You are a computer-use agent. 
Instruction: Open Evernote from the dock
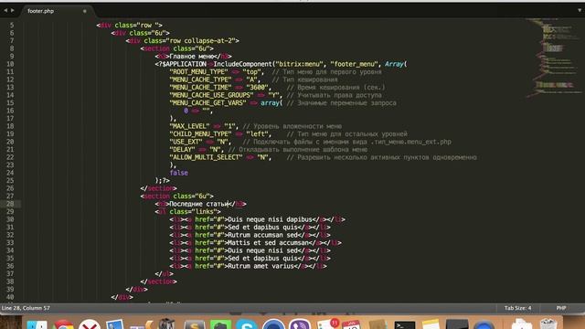click(x=220, y=325)
